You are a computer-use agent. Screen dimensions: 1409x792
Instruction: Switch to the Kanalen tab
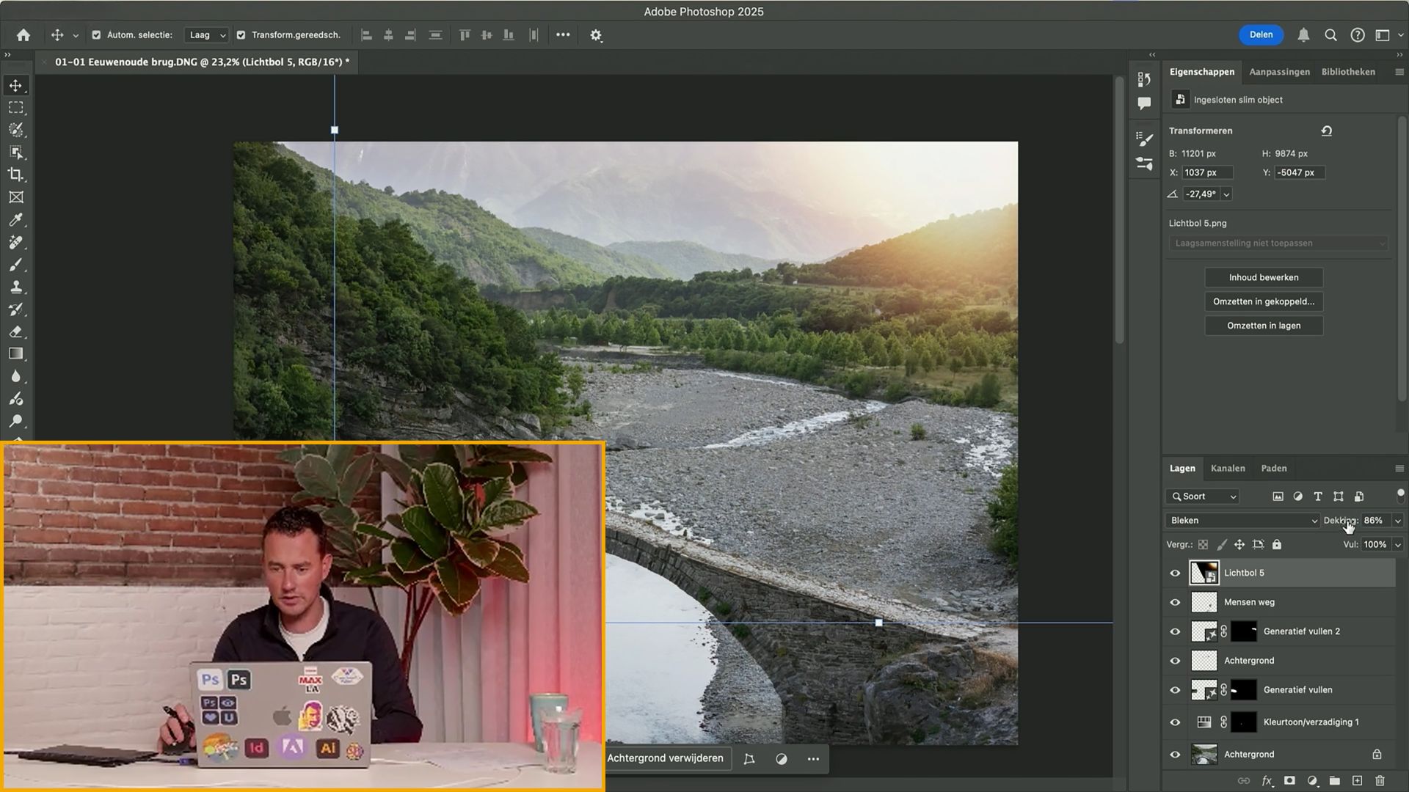[1228, 468]
